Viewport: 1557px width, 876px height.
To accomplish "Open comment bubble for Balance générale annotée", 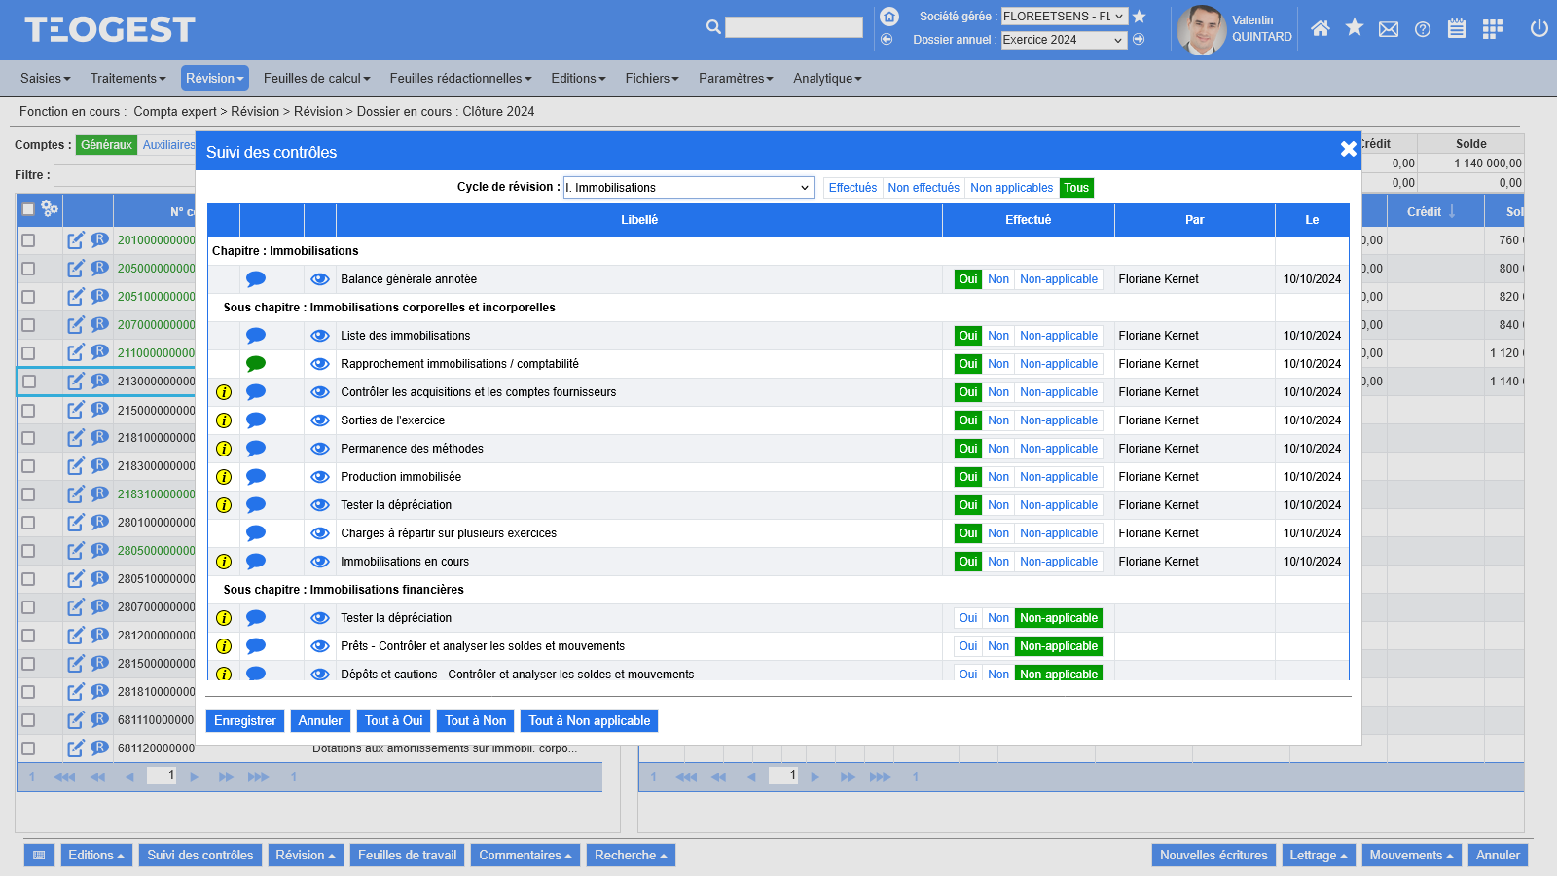I will [256, 279].
